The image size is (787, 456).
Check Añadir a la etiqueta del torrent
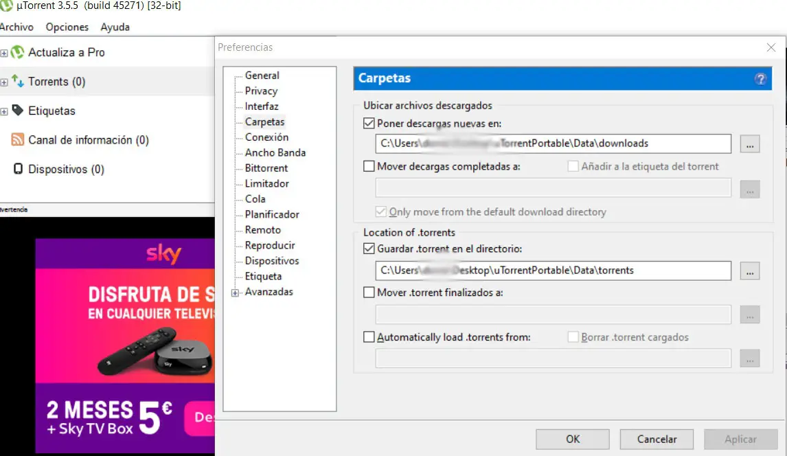[573, 166]
